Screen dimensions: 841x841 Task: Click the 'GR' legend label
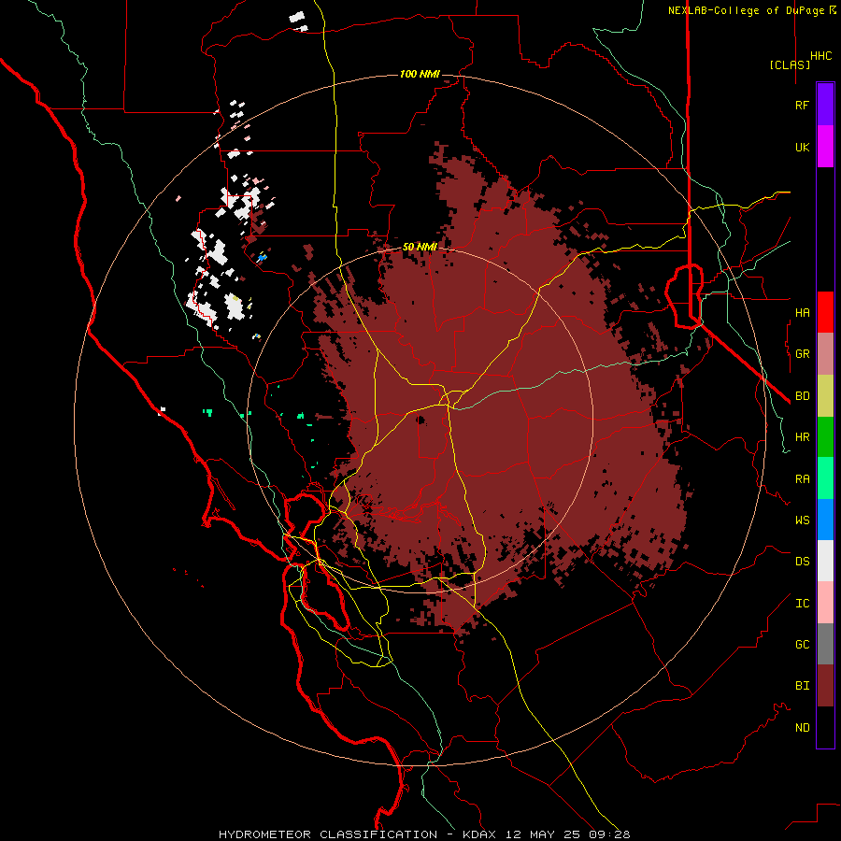click(x=802, y=354)
